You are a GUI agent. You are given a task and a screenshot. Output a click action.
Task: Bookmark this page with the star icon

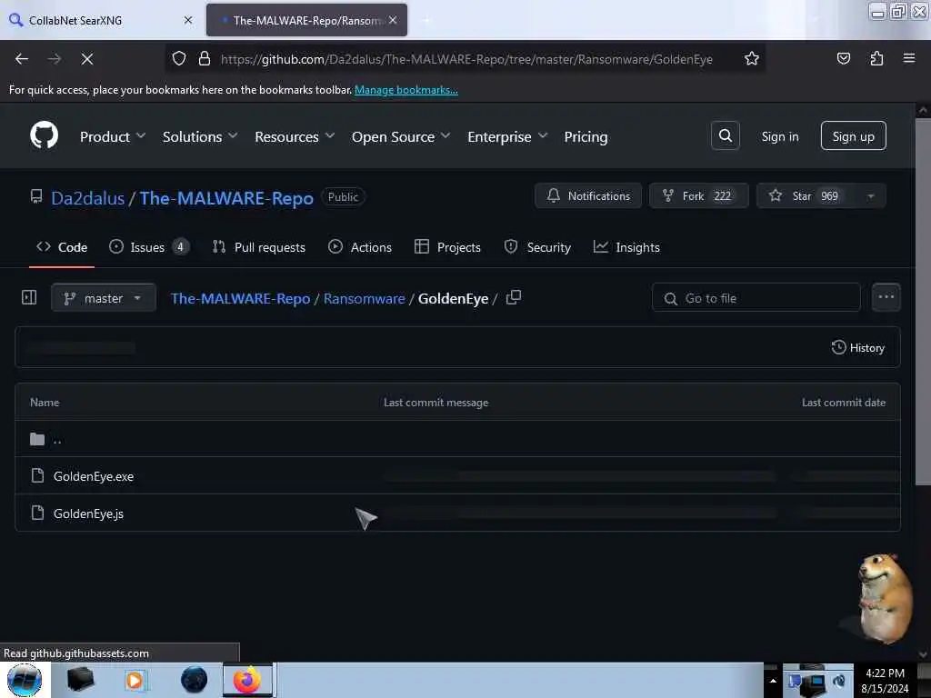[751, 59]
